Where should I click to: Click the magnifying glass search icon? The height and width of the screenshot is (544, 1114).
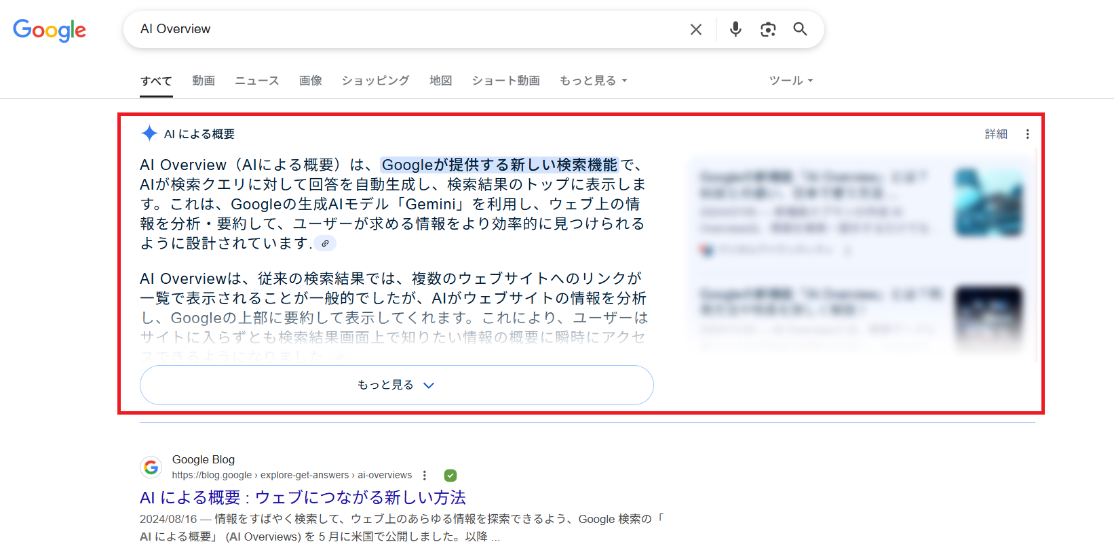tap(801, 29)
